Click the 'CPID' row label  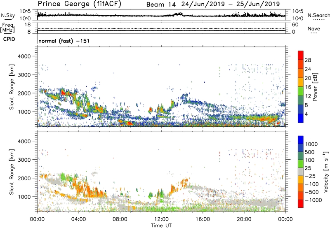9,39
